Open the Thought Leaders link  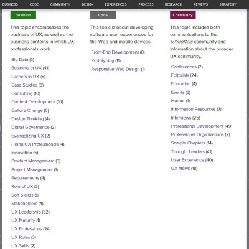188,151
